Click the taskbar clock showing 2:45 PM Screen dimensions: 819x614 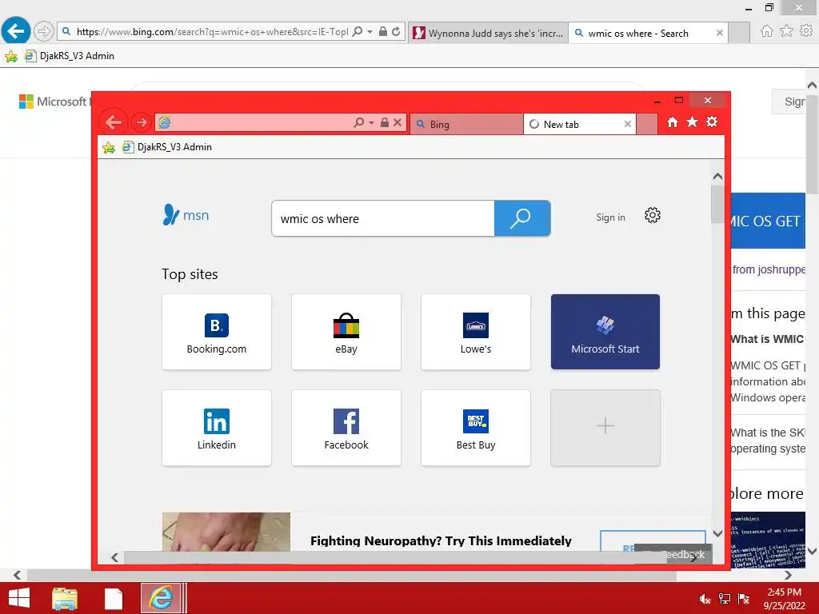[x=784, y=599]
